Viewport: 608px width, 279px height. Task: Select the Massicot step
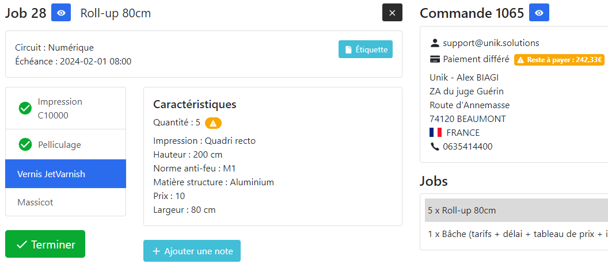66,202
